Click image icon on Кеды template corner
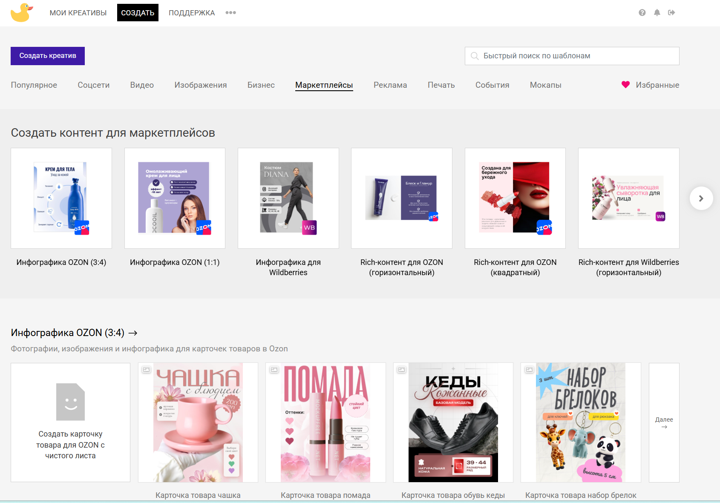Screen dimensions: 720x503 pos(401,370)
